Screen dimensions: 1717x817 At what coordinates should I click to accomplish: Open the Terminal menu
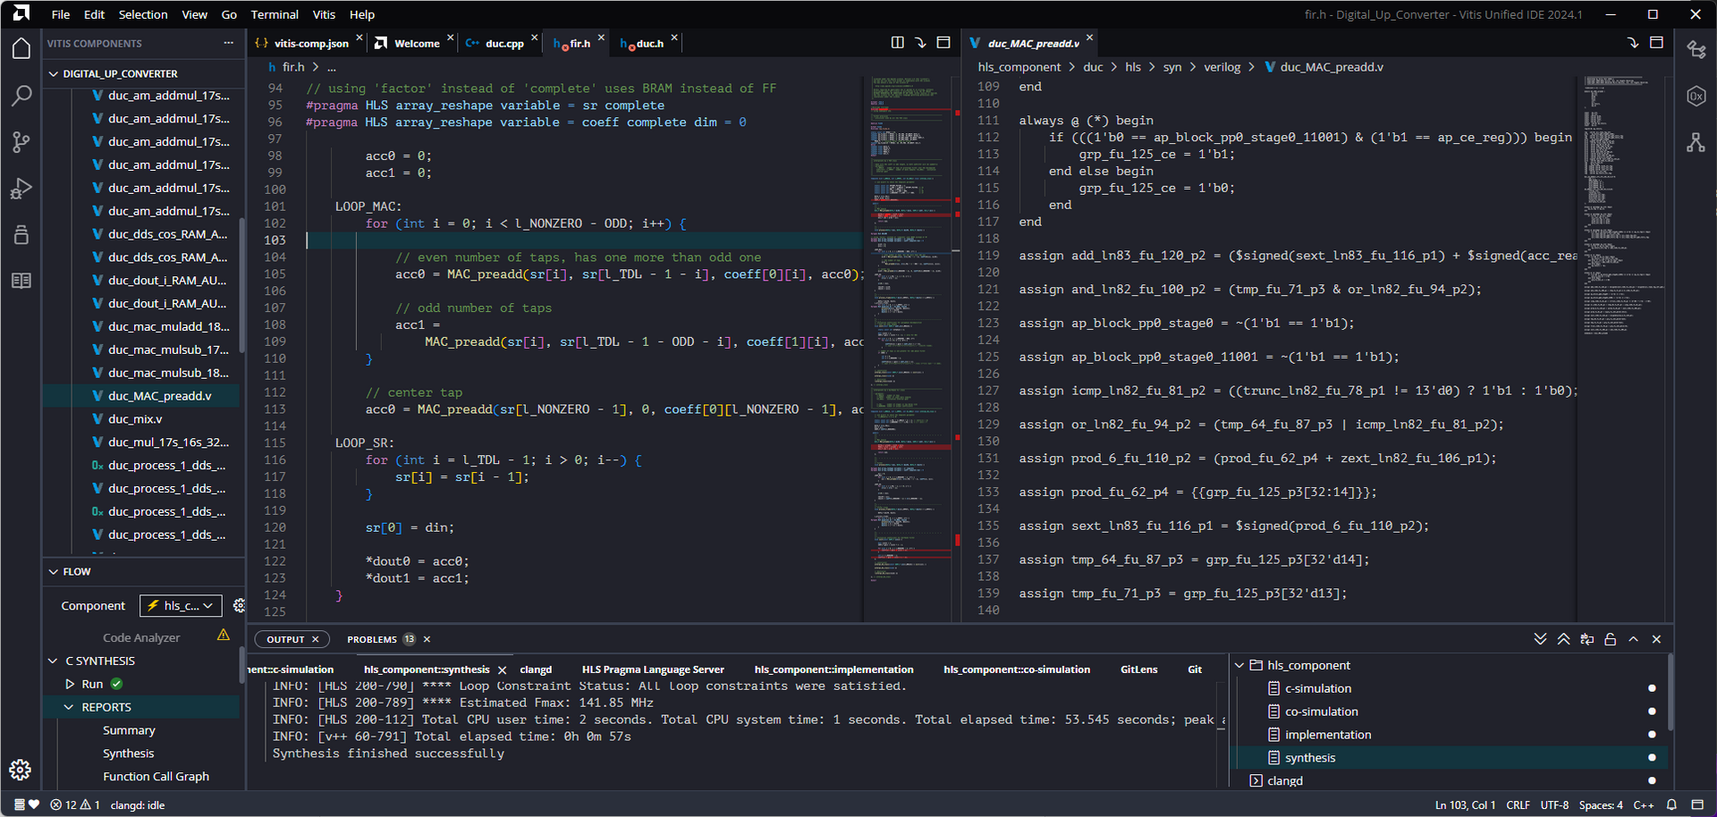[275, 14]
